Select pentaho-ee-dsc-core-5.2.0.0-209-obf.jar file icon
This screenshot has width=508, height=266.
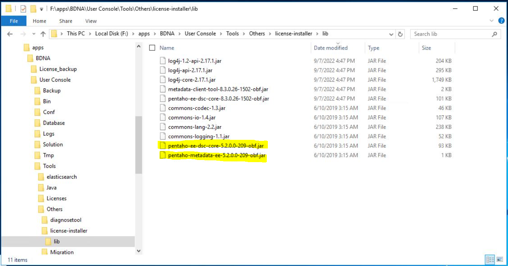163,146
